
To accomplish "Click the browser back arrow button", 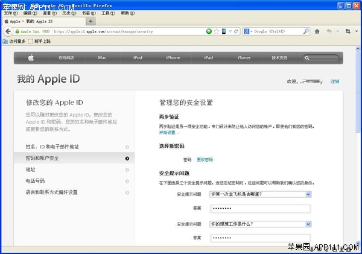I will (328, 31).
